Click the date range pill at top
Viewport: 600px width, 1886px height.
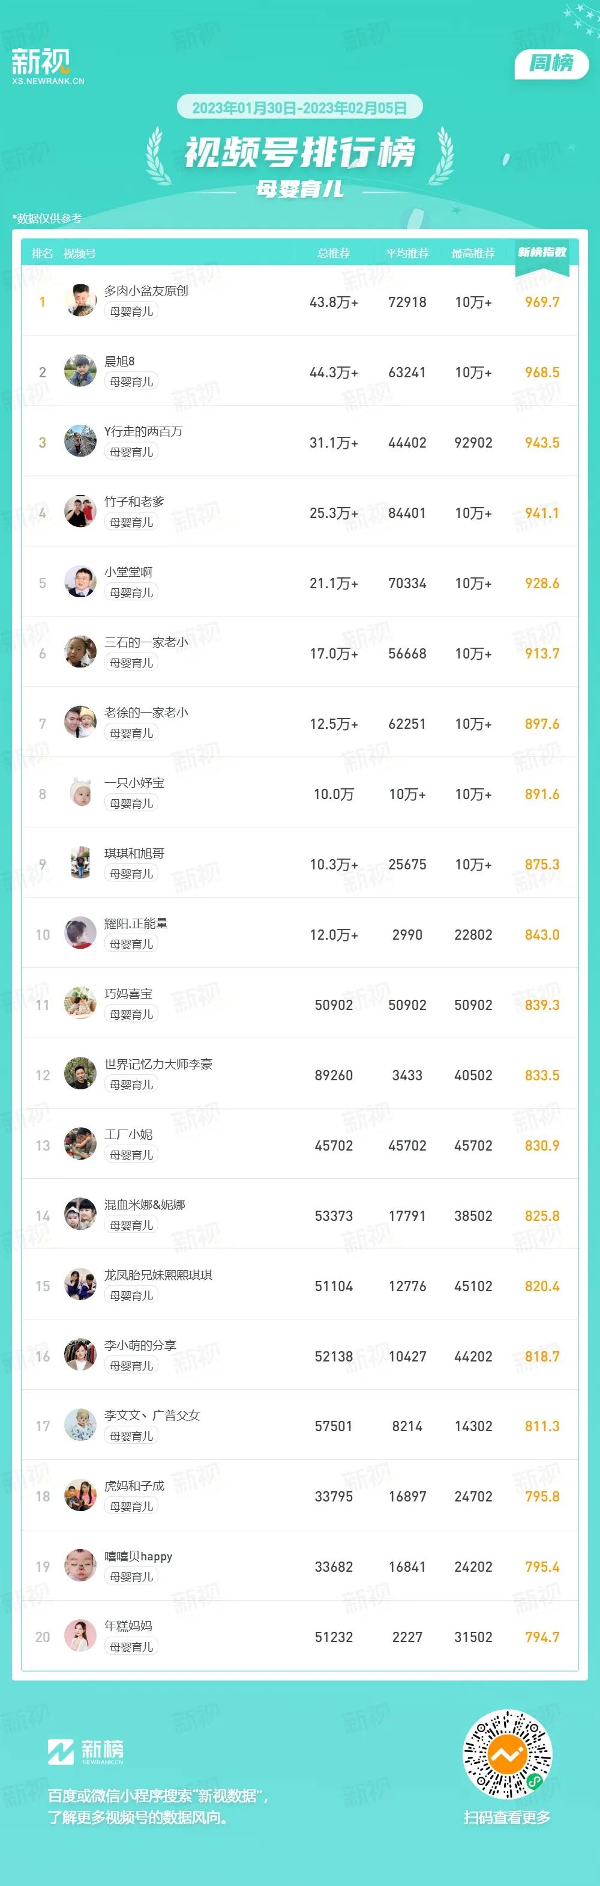click(x=299, y=108)
